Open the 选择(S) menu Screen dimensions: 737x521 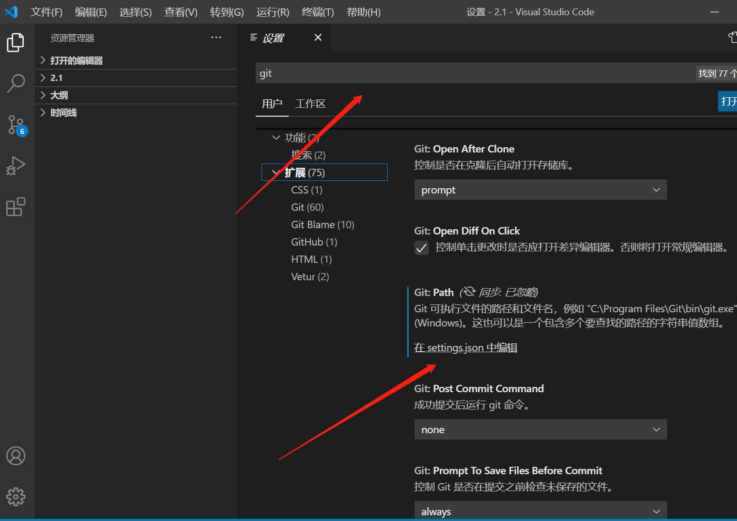(136, 12)
